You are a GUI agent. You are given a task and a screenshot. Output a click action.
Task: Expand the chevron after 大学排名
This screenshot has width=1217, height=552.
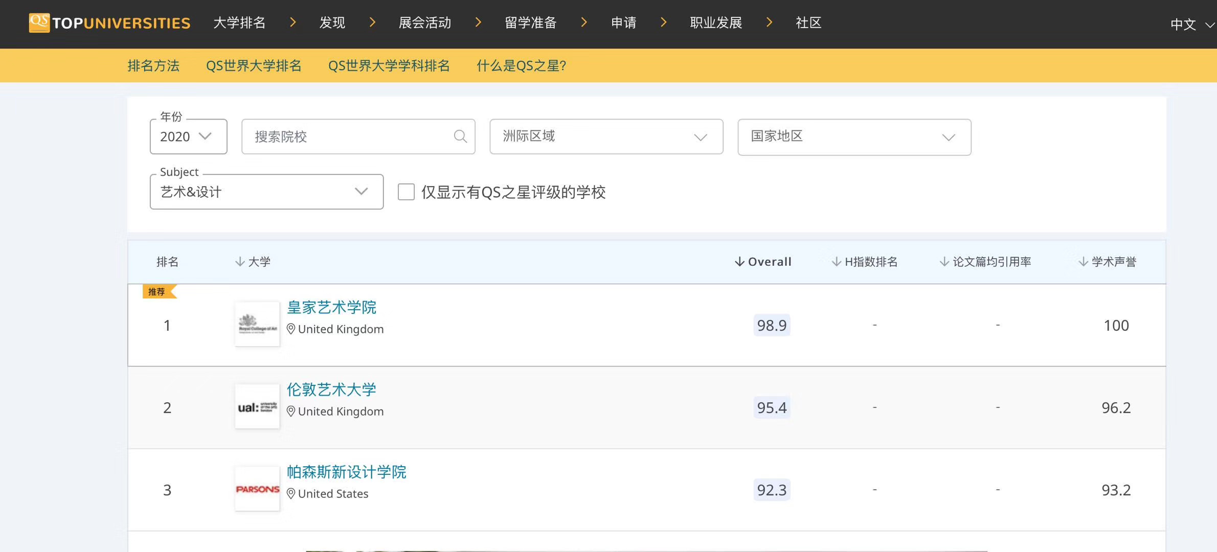pyautogui.click(x=293, y=22)
